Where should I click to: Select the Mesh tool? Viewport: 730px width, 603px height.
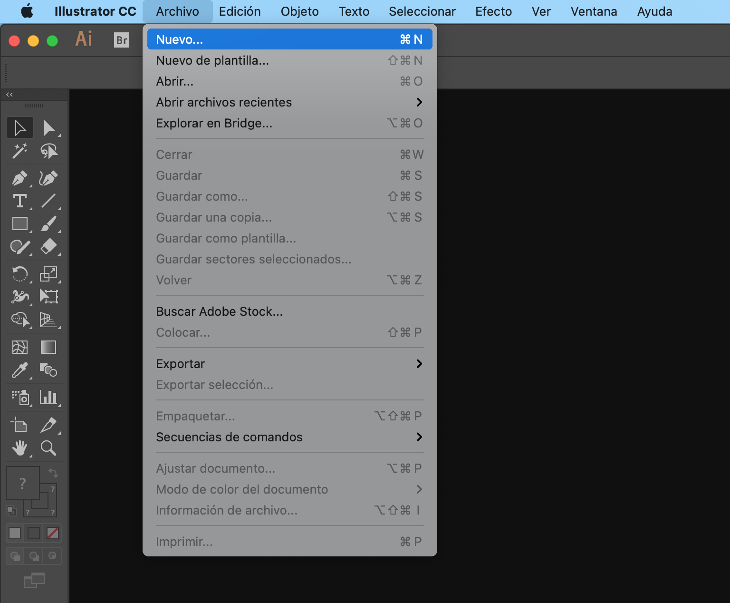tap(20, 347)
